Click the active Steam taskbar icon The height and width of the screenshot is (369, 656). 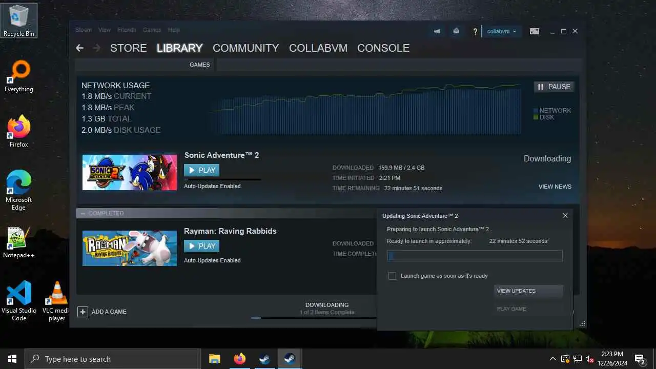pos(290,359)
